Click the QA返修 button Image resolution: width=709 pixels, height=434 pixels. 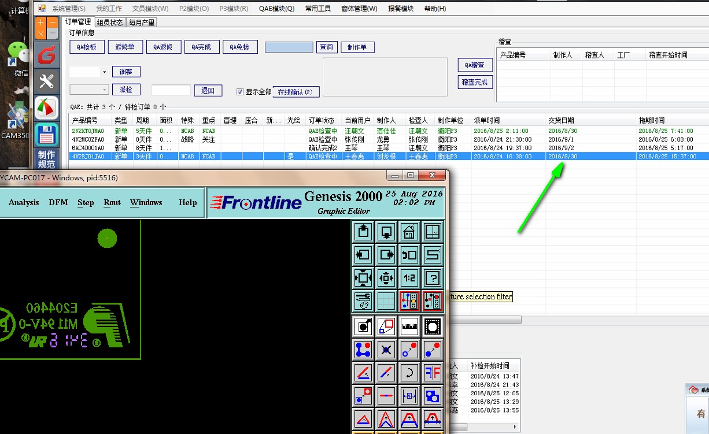click(x=163, y=47)
